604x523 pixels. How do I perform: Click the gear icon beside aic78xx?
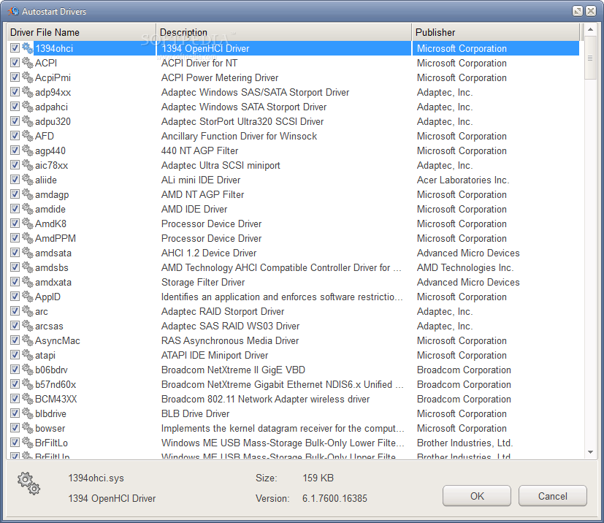(x=27, y=165)
